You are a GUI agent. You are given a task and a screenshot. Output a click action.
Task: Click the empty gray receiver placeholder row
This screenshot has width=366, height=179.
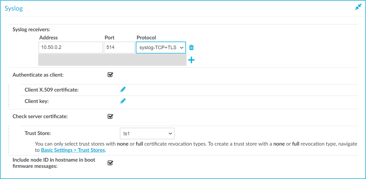(112, 60)
